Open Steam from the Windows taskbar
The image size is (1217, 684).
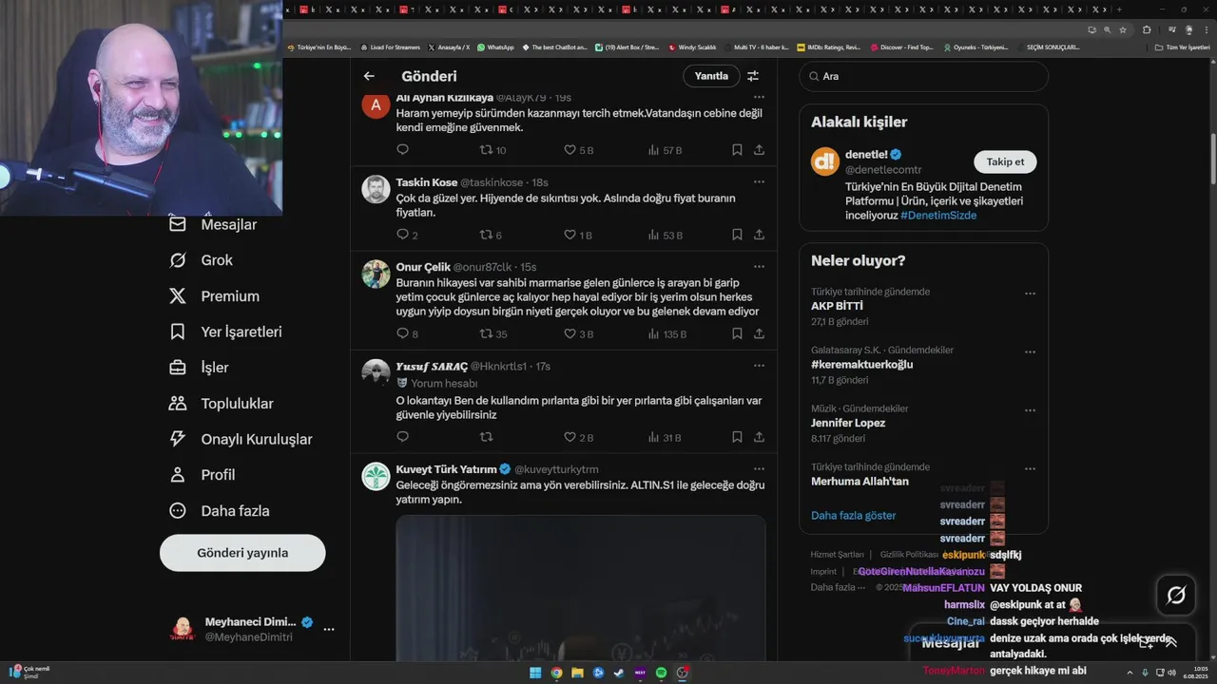tap(619, 673)
